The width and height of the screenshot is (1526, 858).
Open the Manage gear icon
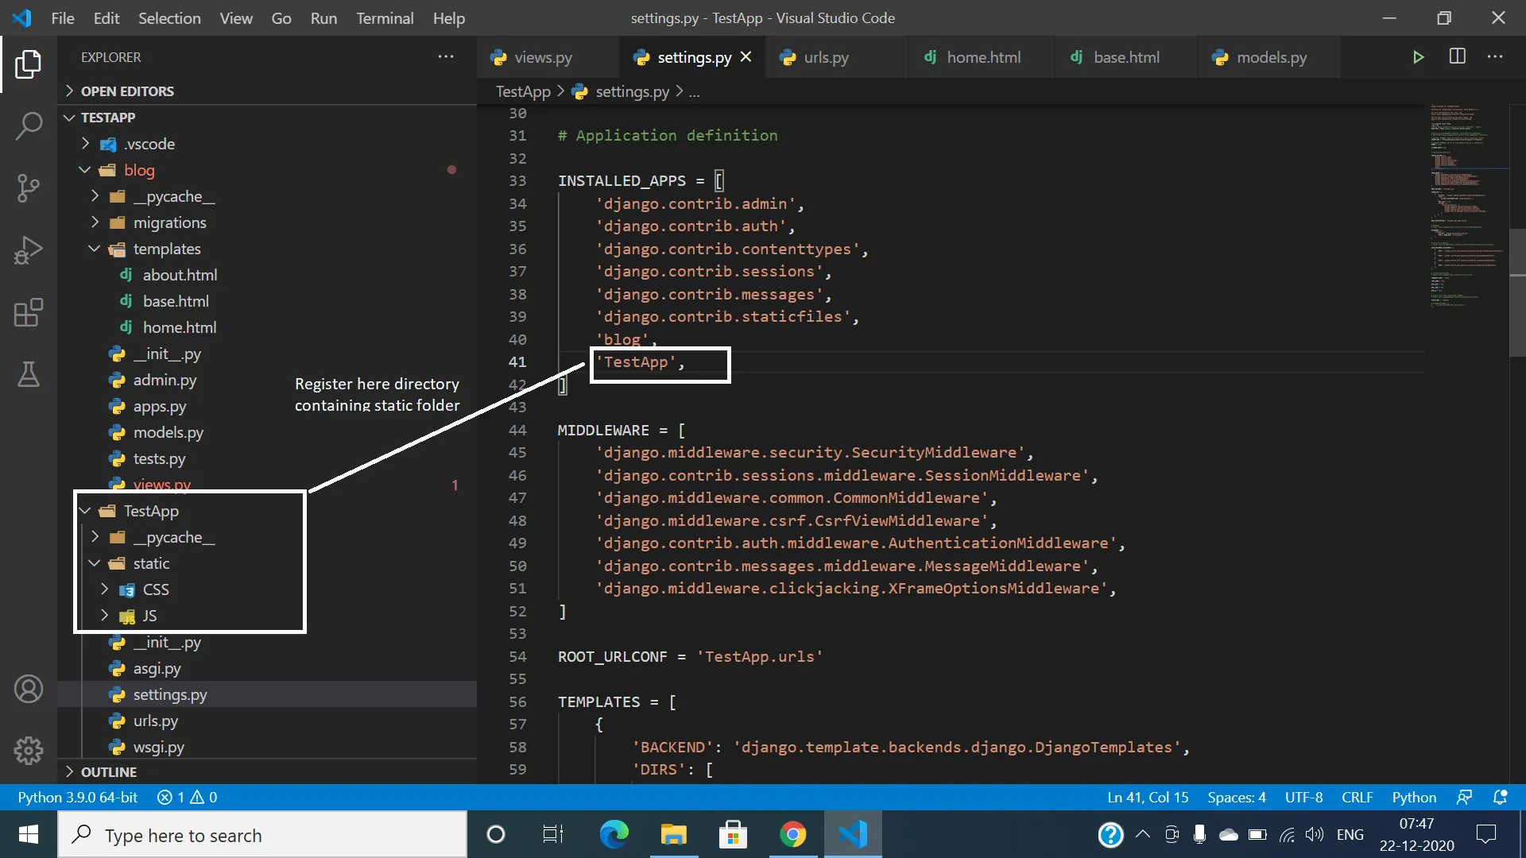29,750
